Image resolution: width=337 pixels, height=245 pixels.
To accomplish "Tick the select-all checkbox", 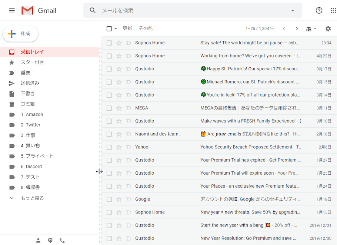I will point(109,28).
